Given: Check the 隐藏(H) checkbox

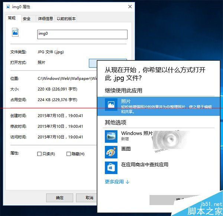Looking at the screenshot, I should pyautogui.click(x=68, y=154).
